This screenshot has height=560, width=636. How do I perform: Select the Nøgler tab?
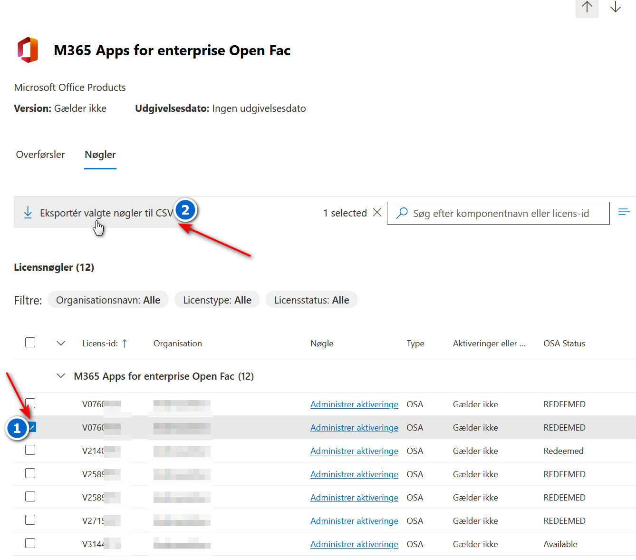100,155
